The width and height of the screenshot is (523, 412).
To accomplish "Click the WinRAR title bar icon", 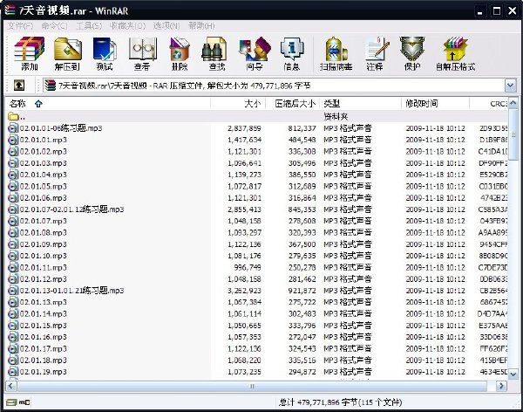I will [10, 10].
